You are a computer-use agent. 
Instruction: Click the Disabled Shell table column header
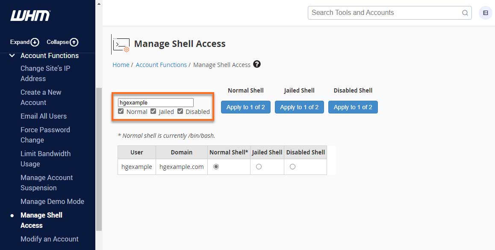tap(306, 152)
